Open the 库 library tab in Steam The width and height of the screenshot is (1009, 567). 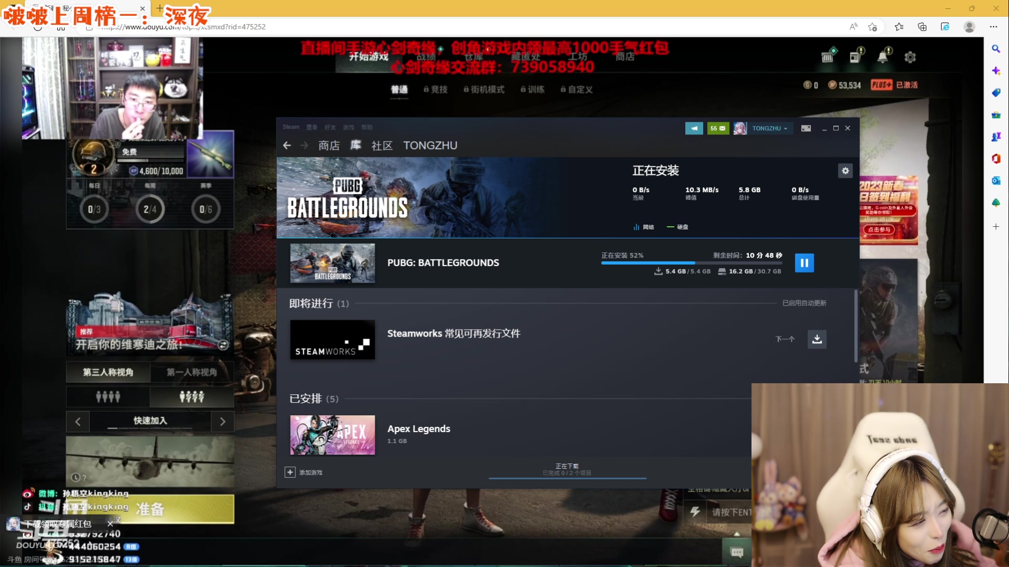[356, 145]
